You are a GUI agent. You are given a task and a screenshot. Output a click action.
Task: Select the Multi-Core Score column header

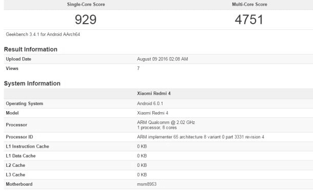pyautogui.click(x=249, y=5)
